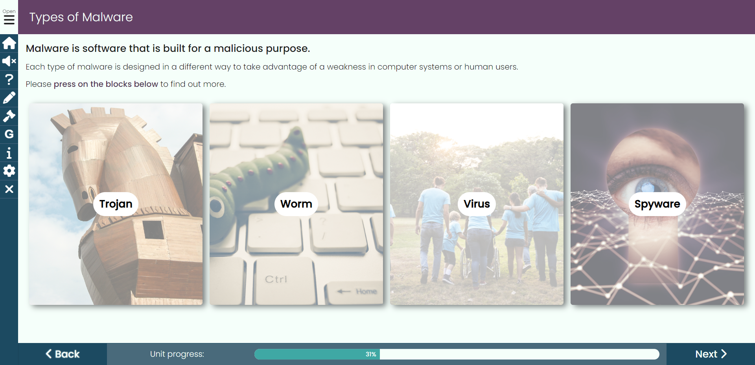Open the Trojan malware block
The height and width of the screenshot is (365, 755).
[116, 204]
